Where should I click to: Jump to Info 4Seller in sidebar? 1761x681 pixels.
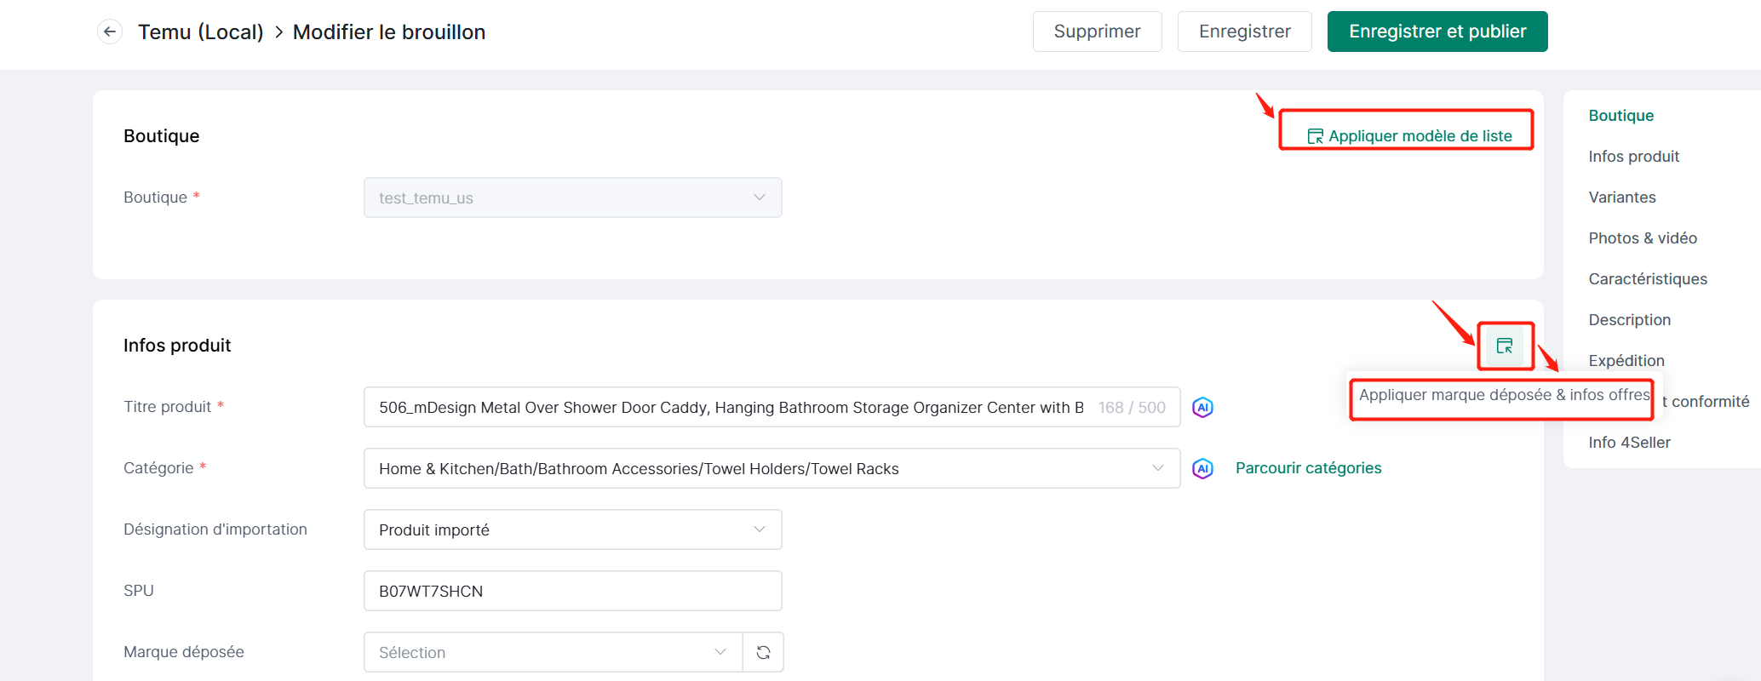pyautogui.click(x=1629, y=443)
